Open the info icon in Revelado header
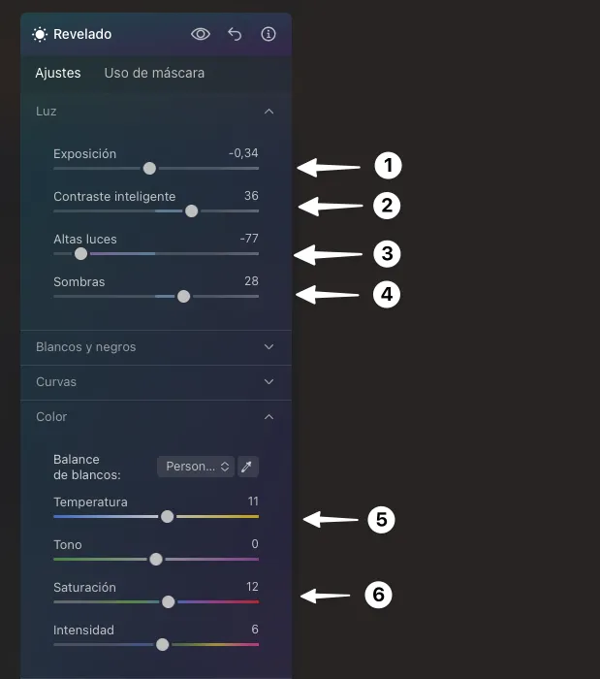600x679 pixels. (268, 34)
